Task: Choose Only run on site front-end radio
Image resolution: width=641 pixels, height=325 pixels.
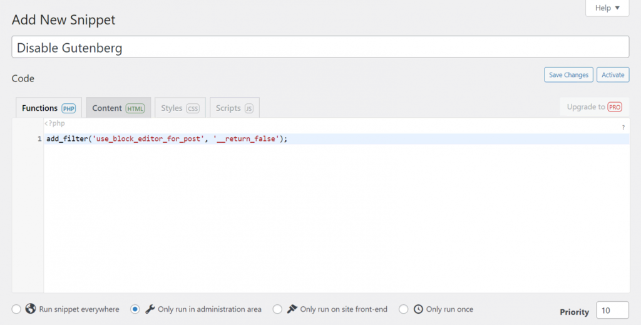Action: pyautogui.click(x=277, y=309)
